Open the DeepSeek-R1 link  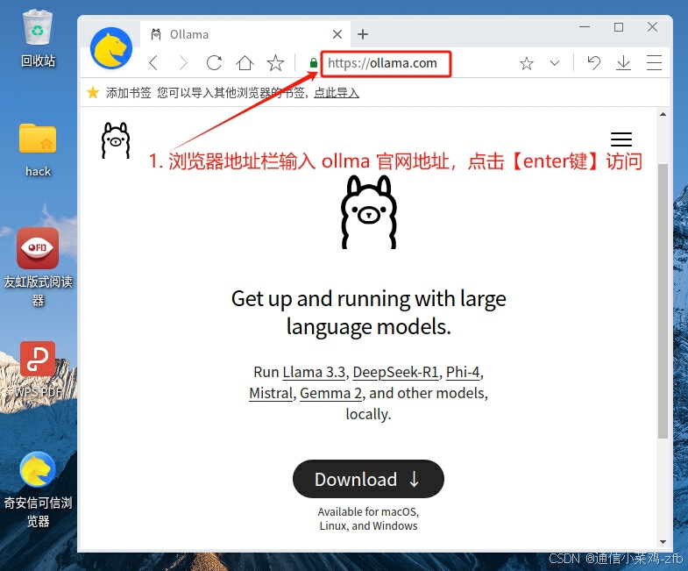tap(395, 372)
